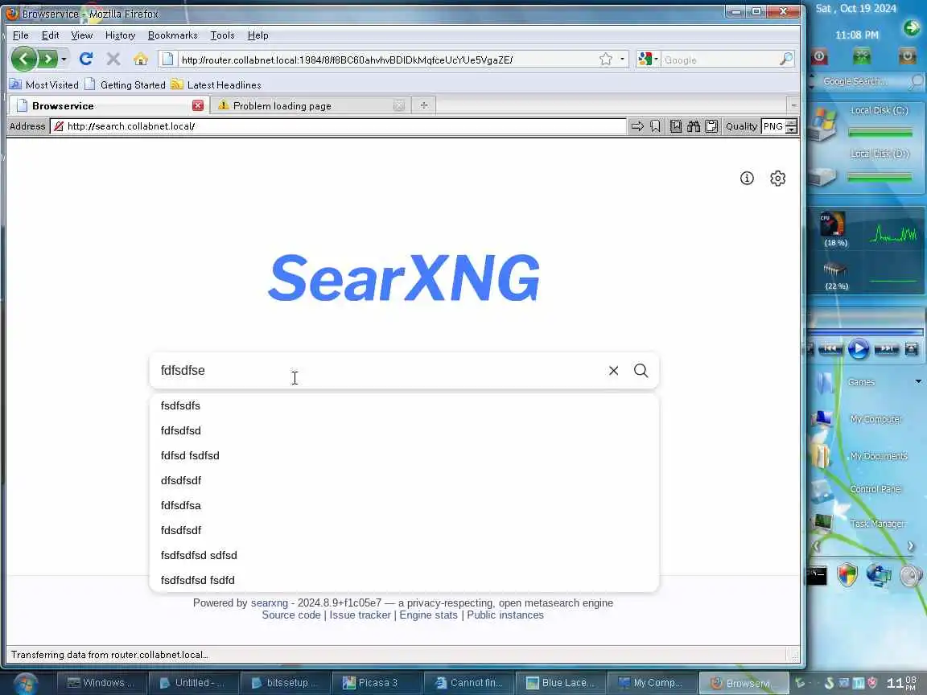This screenshot has height=695, width=927.
Task: Click the Browservice Go arrow icon
Action: tap(637, 125)
